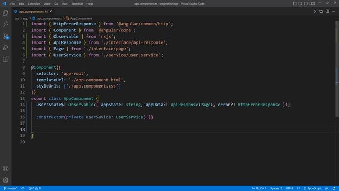Click 'app-root' selector value
Screen dimensions: 339x191
[x=75, y=74]
